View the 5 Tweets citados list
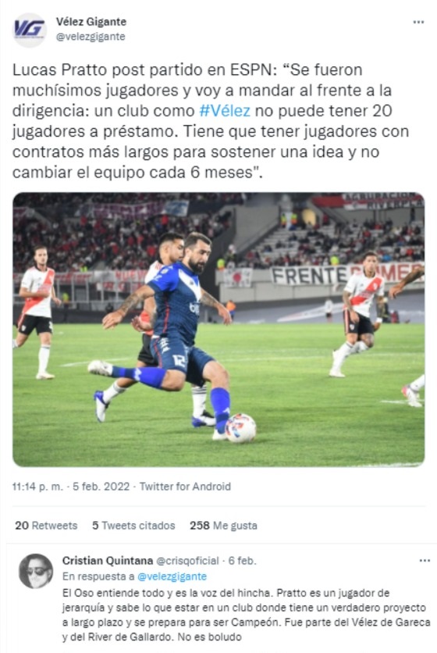 tap(133, 526)
